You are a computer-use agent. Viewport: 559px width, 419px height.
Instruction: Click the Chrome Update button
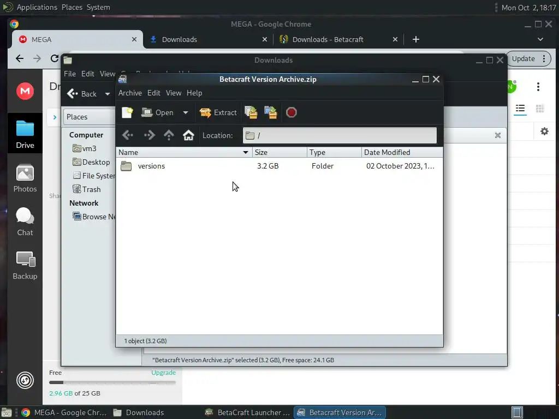tap(528, 59)
